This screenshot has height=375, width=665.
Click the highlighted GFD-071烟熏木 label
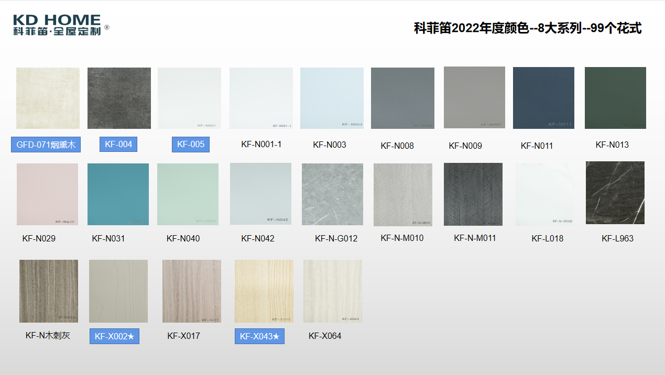coord(46,145)
